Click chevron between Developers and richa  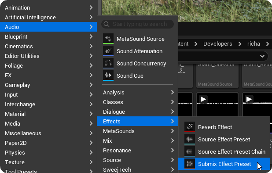click(x=240, y=44)
